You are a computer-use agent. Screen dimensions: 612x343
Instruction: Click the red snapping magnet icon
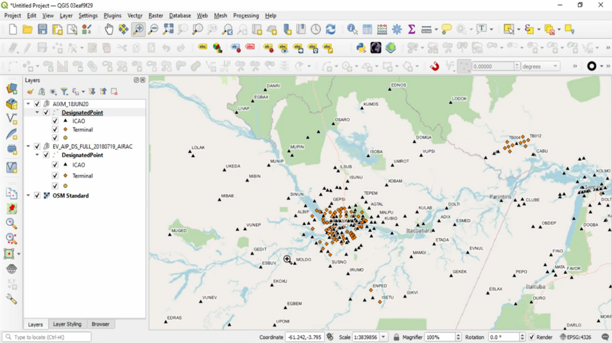click(435, 66)
